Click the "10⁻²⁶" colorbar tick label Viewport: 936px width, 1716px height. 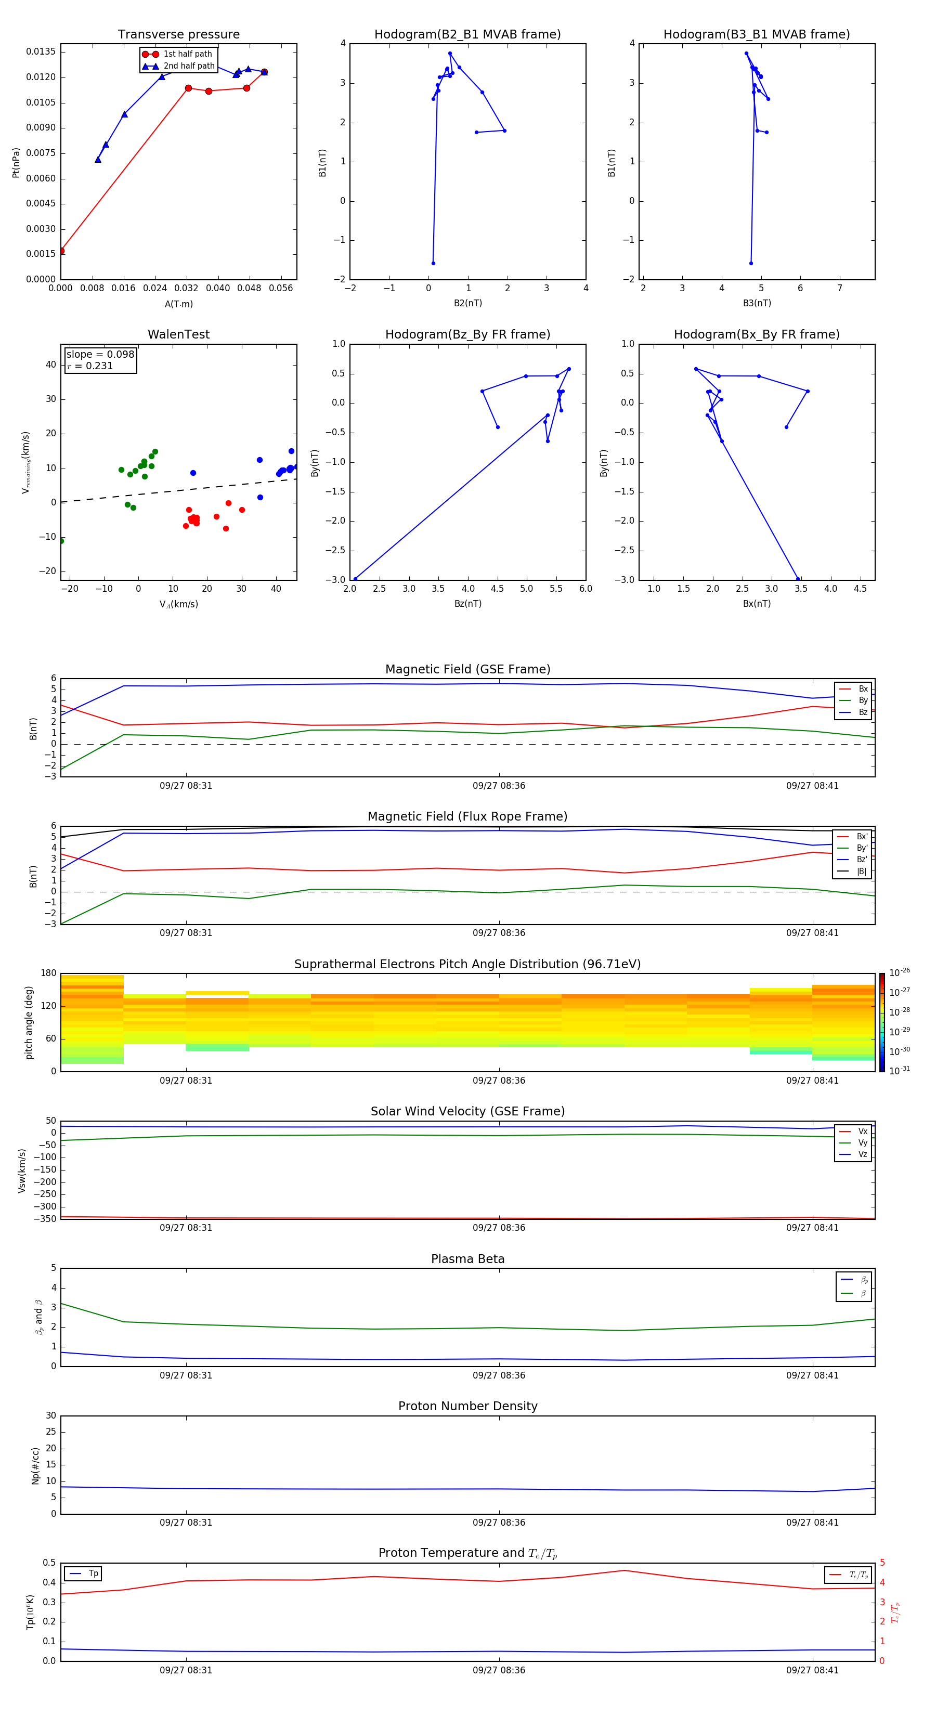pos(900,972)
